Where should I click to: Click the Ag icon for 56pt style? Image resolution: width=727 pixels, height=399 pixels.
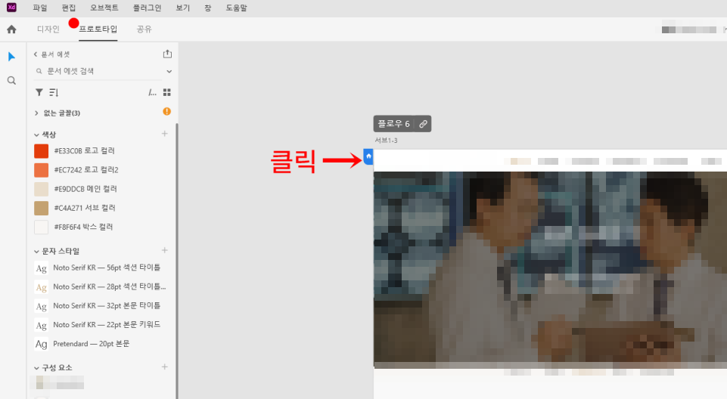(42, 268)
